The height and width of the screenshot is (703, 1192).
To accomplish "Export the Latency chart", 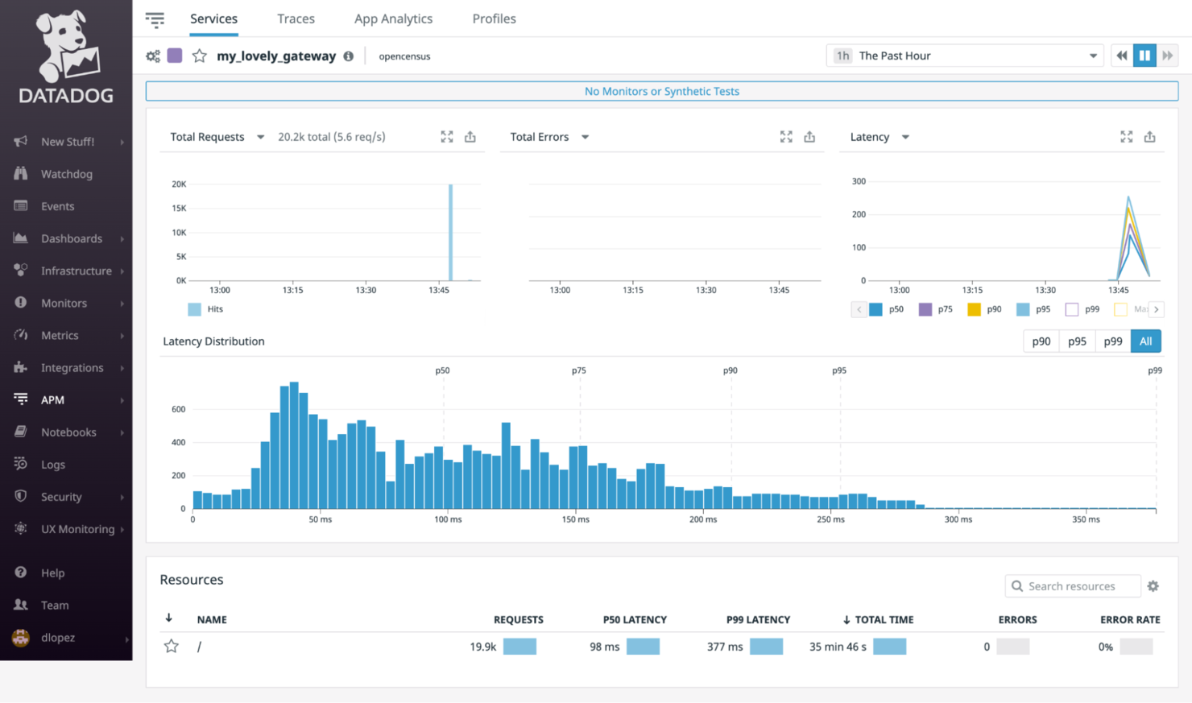I will click(1149, 137).
